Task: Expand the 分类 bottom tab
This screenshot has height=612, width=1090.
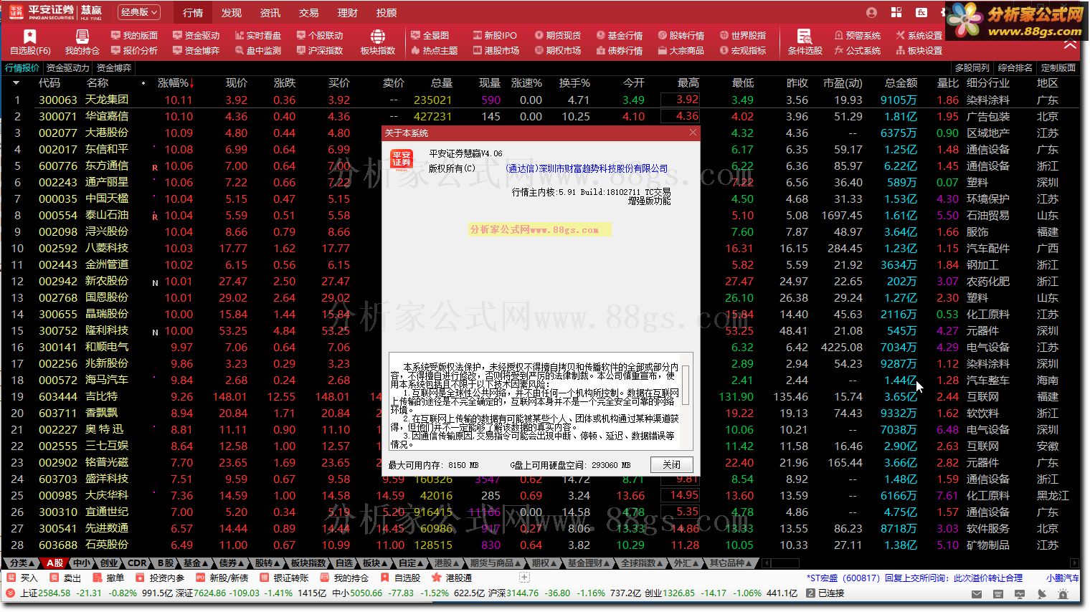Action: (x=22, y=563)
